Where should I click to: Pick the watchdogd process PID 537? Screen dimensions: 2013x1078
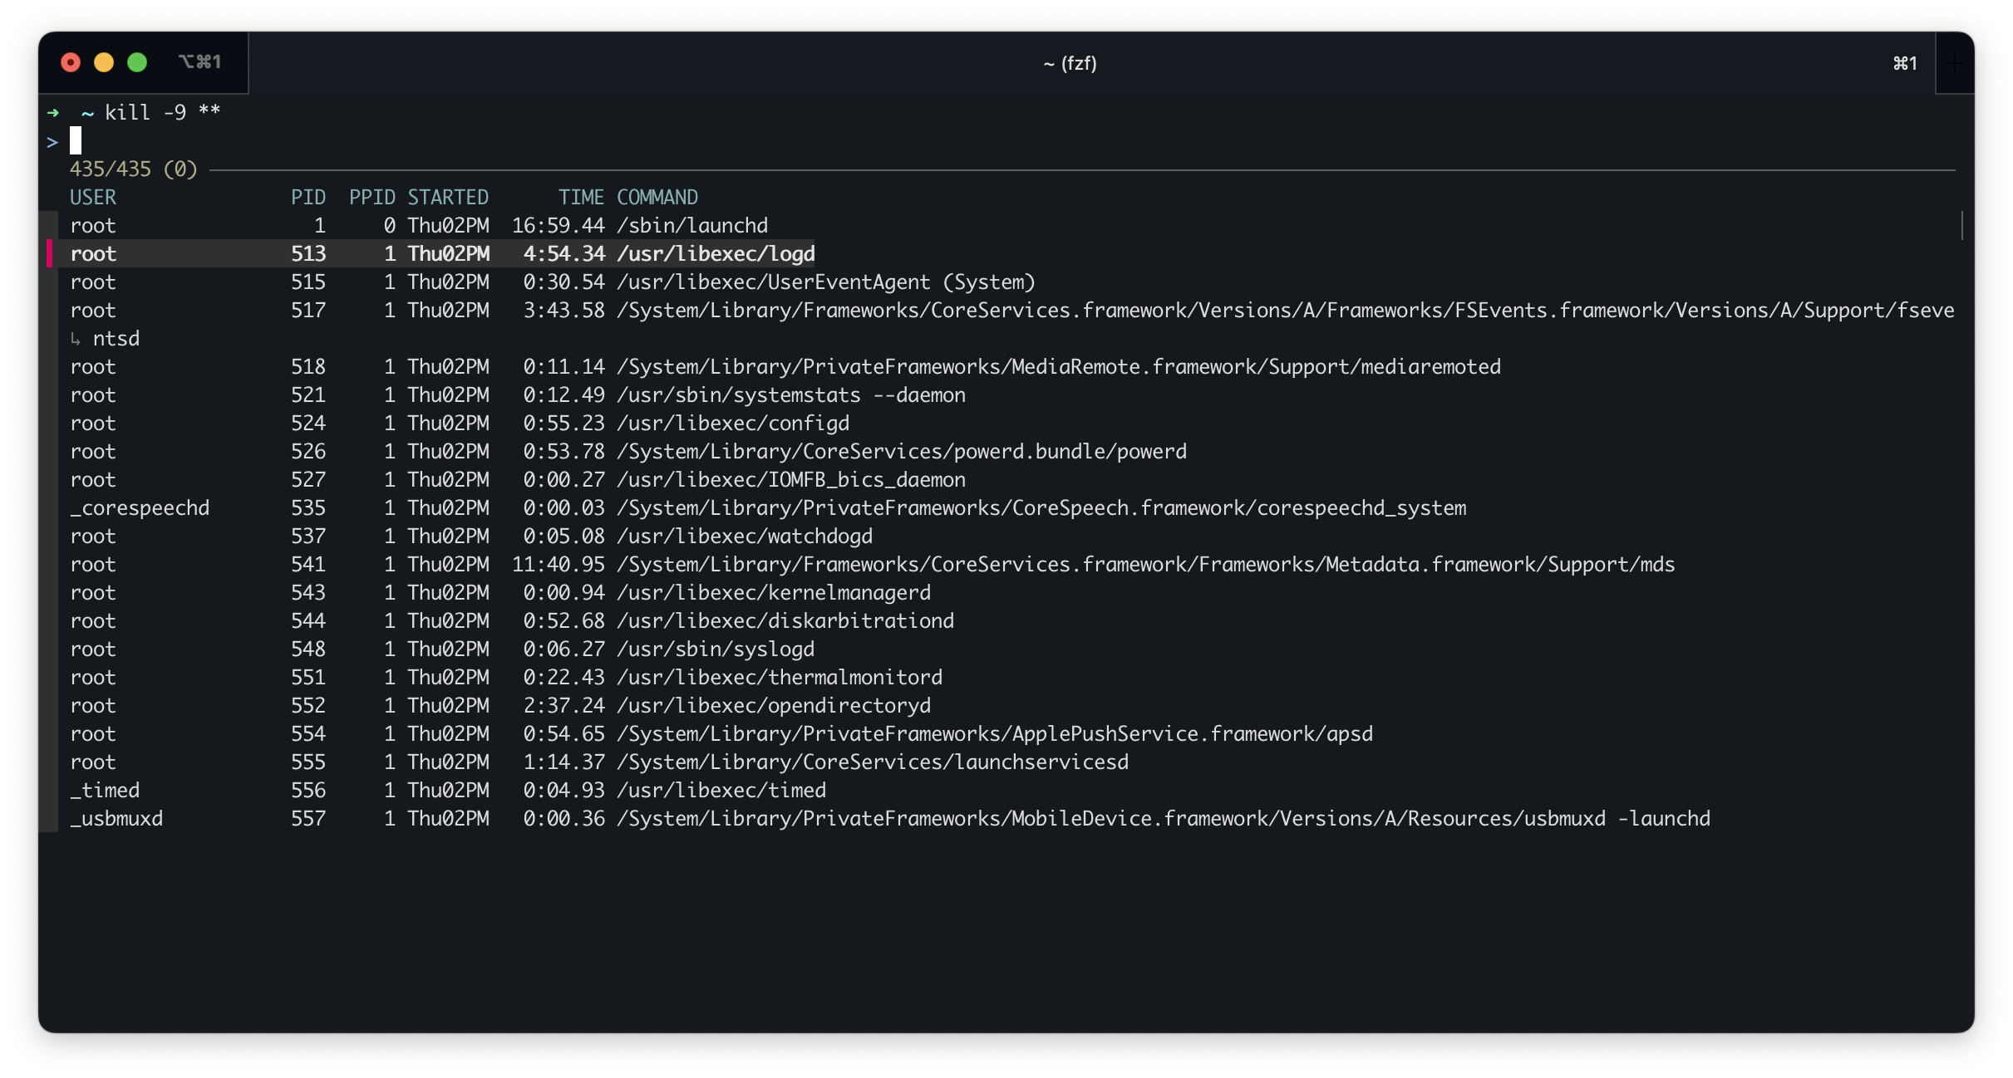tap(743, 537)
